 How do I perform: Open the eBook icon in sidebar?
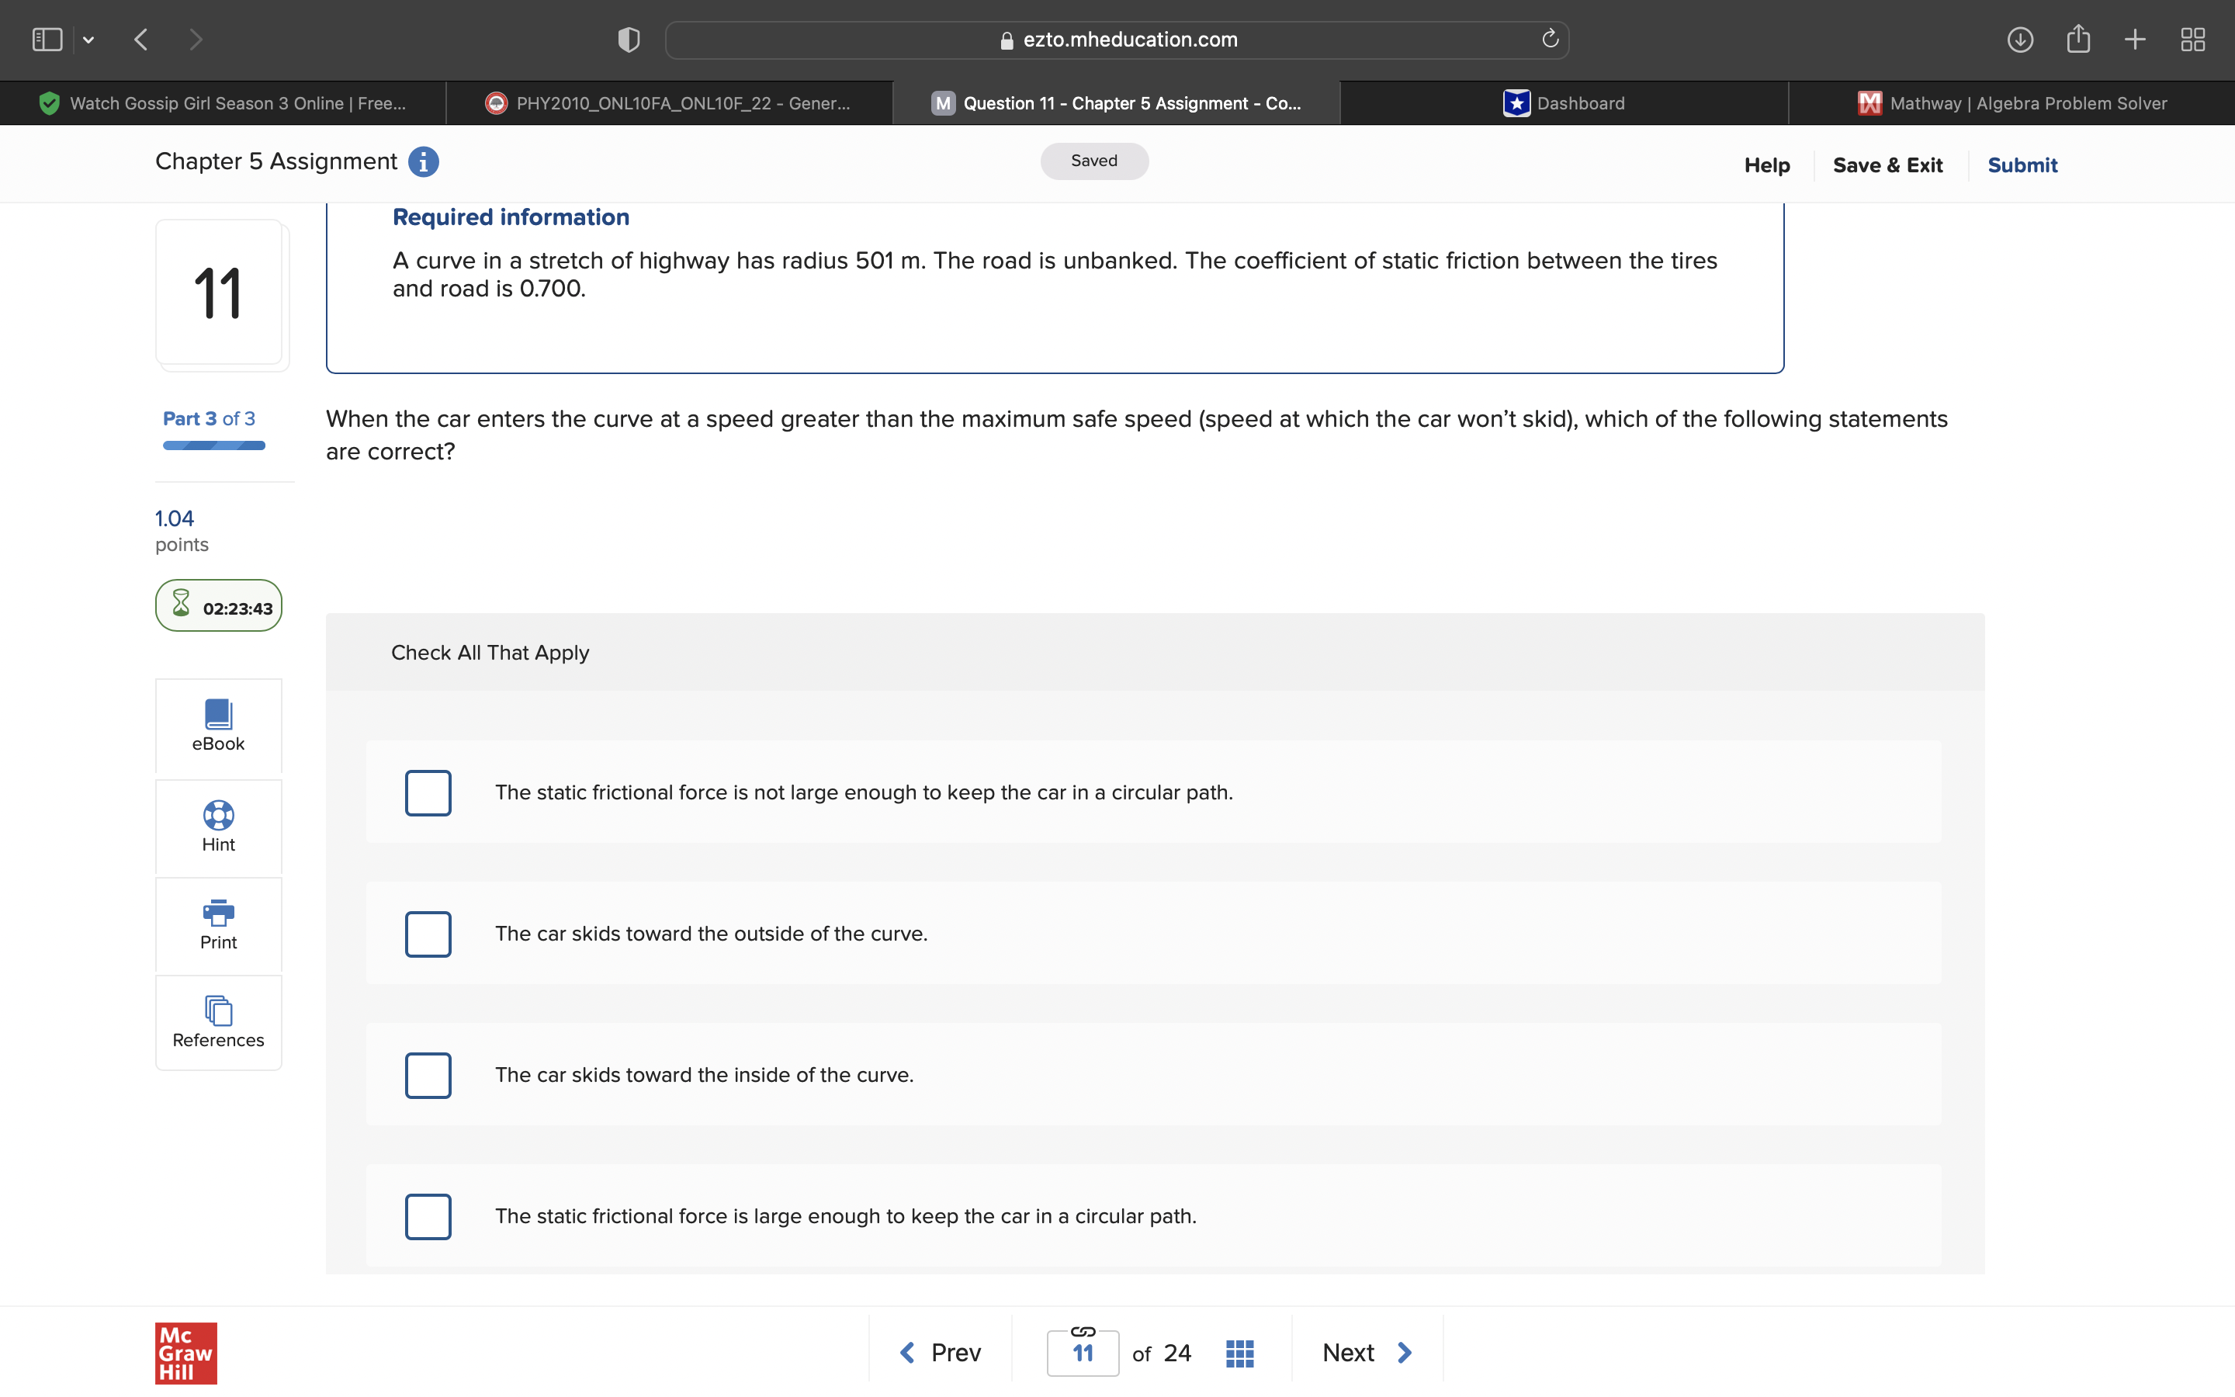click(x=218, y=714)
